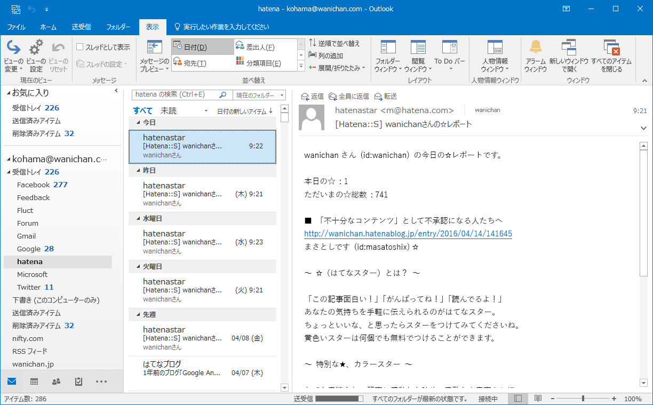Viewport: 653px width, 405px height.
Task: Collapse the 今日 message group
Action: tap(139, 123)
